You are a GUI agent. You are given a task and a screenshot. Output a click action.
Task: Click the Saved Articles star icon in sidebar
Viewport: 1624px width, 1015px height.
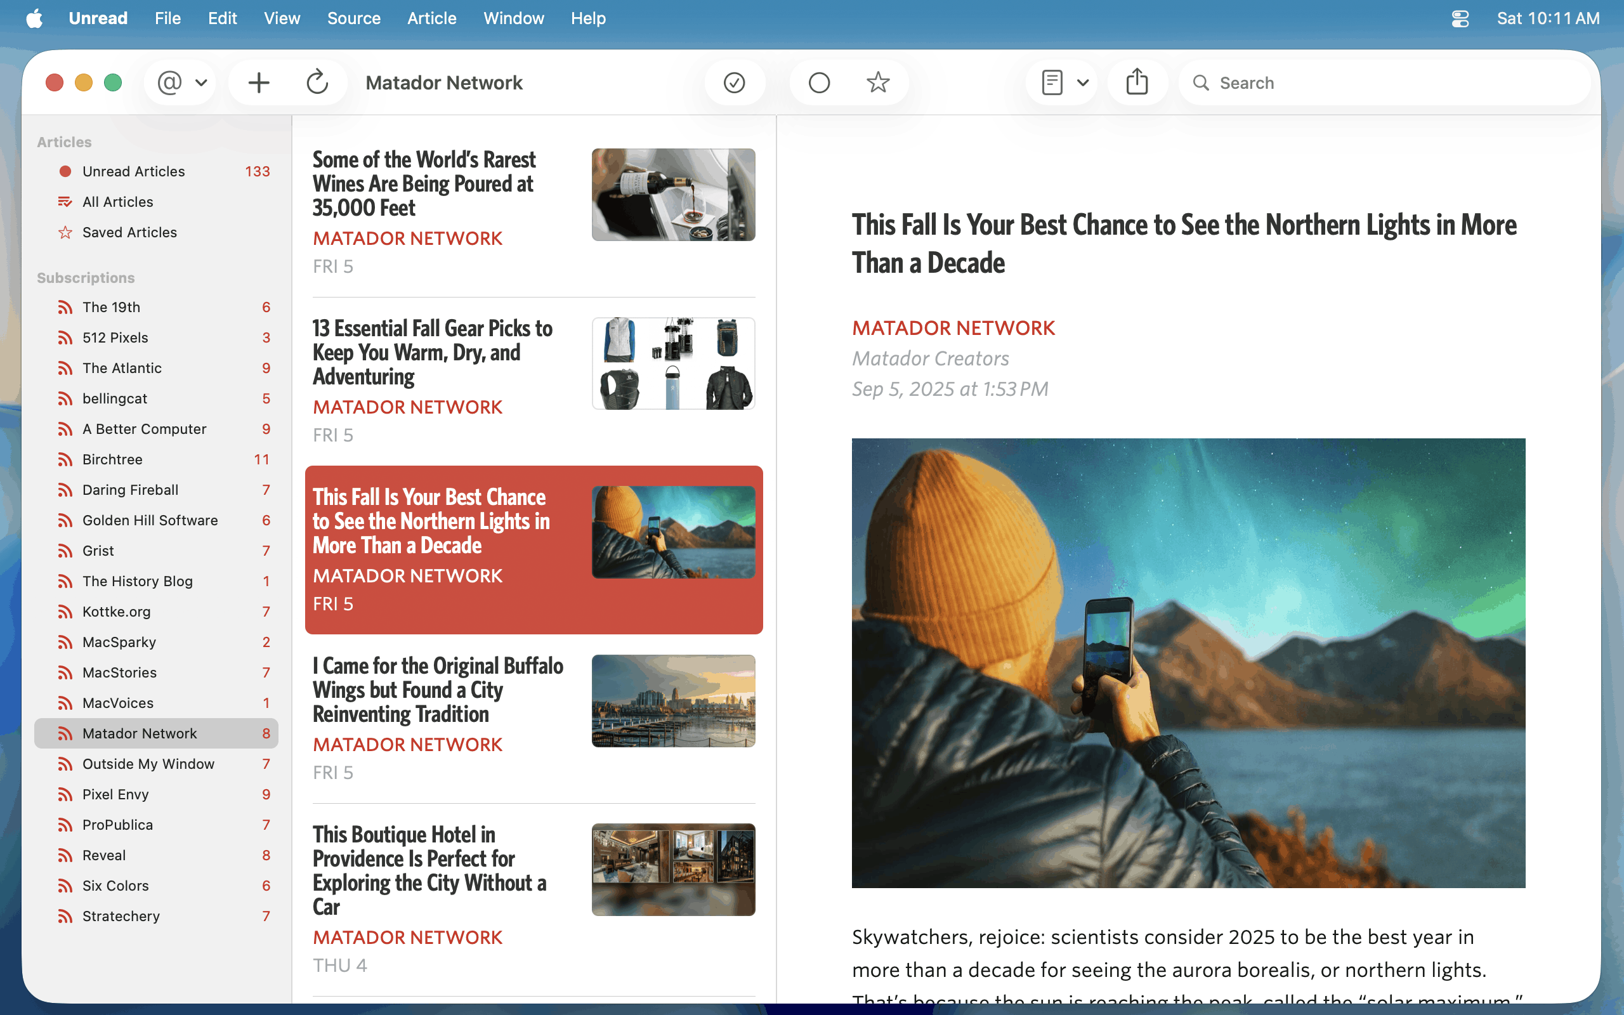(x=65, y=232)
